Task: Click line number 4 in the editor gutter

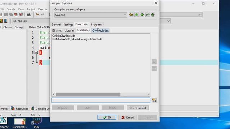Action: pos(33,48)
